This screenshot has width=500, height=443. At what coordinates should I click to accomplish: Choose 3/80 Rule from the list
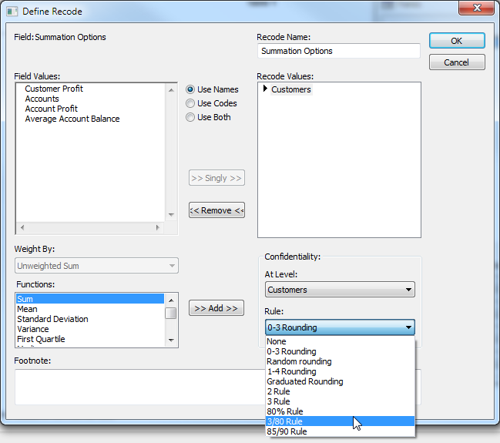(x=284, y=421)
